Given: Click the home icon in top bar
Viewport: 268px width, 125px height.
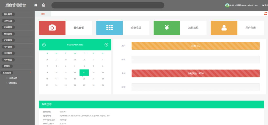Looking at the screenshot, I should [36, 5].
